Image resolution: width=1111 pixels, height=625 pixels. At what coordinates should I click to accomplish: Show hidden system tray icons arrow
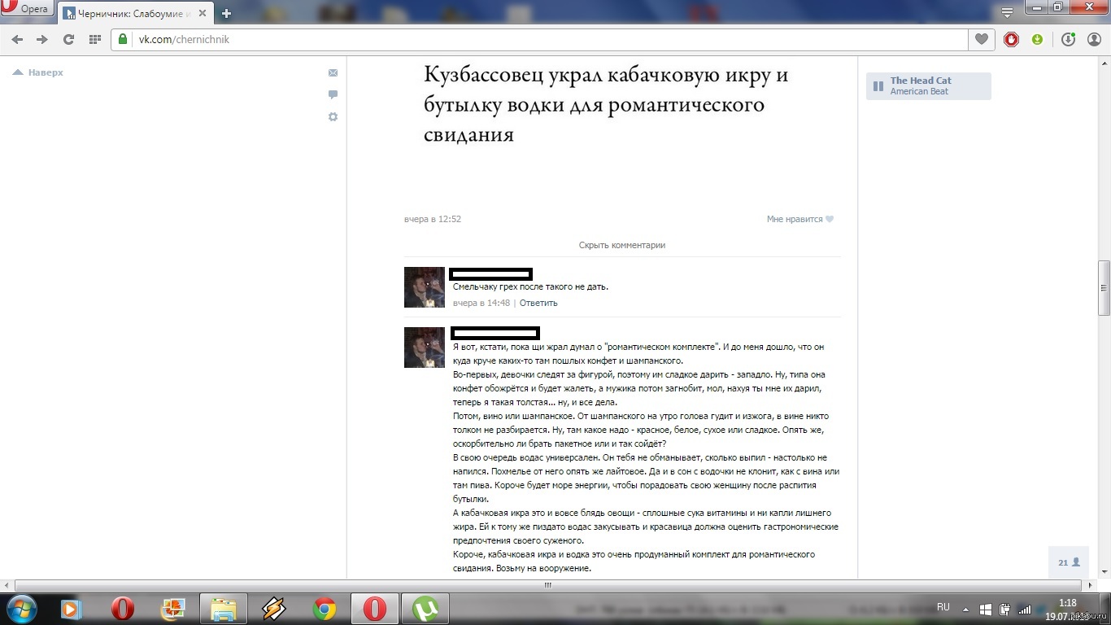965,609
